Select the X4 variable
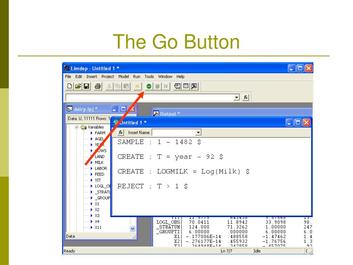The image size is (353, 265). 97,222
